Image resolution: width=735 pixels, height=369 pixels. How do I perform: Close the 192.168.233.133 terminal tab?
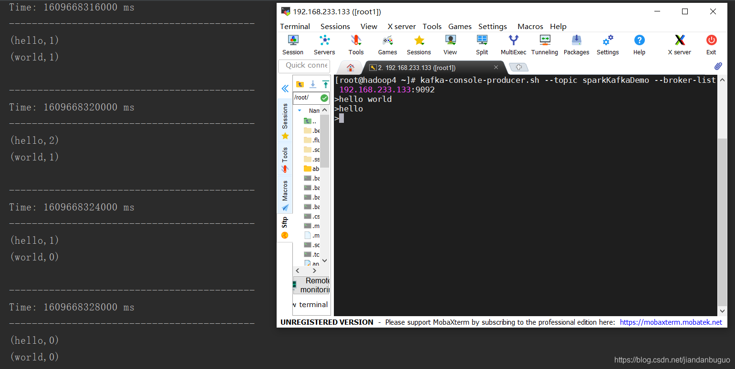[496, 67]
